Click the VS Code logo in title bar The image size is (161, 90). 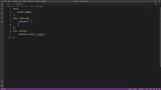(x=2, y=1)
